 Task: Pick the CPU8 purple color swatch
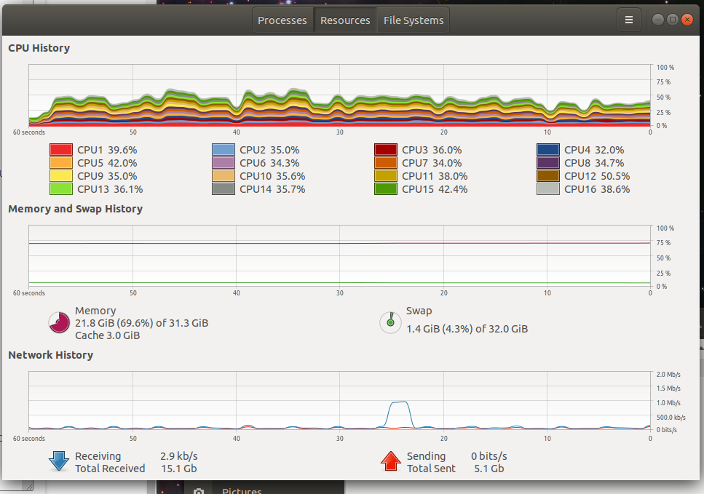pos(548,163)
